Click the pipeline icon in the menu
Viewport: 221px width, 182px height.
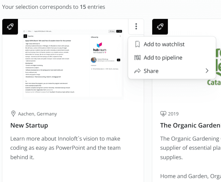138,58
